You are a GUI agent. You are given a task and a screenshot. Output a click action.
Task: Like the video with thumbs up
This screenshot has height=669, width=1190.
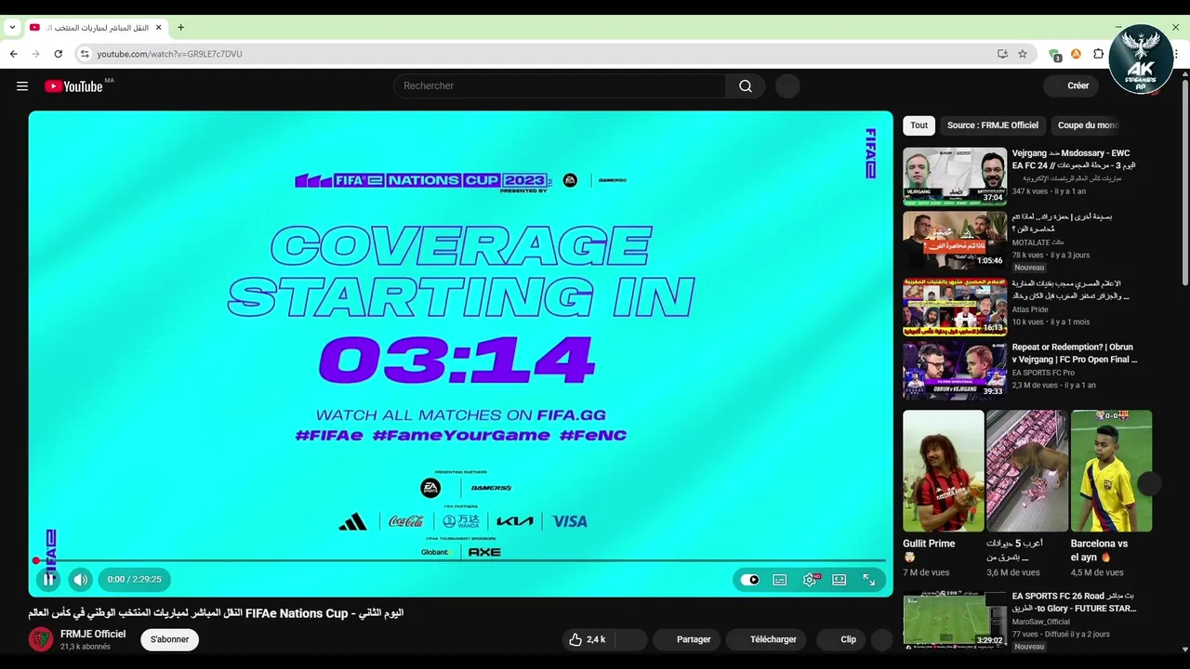coord(587,639)
